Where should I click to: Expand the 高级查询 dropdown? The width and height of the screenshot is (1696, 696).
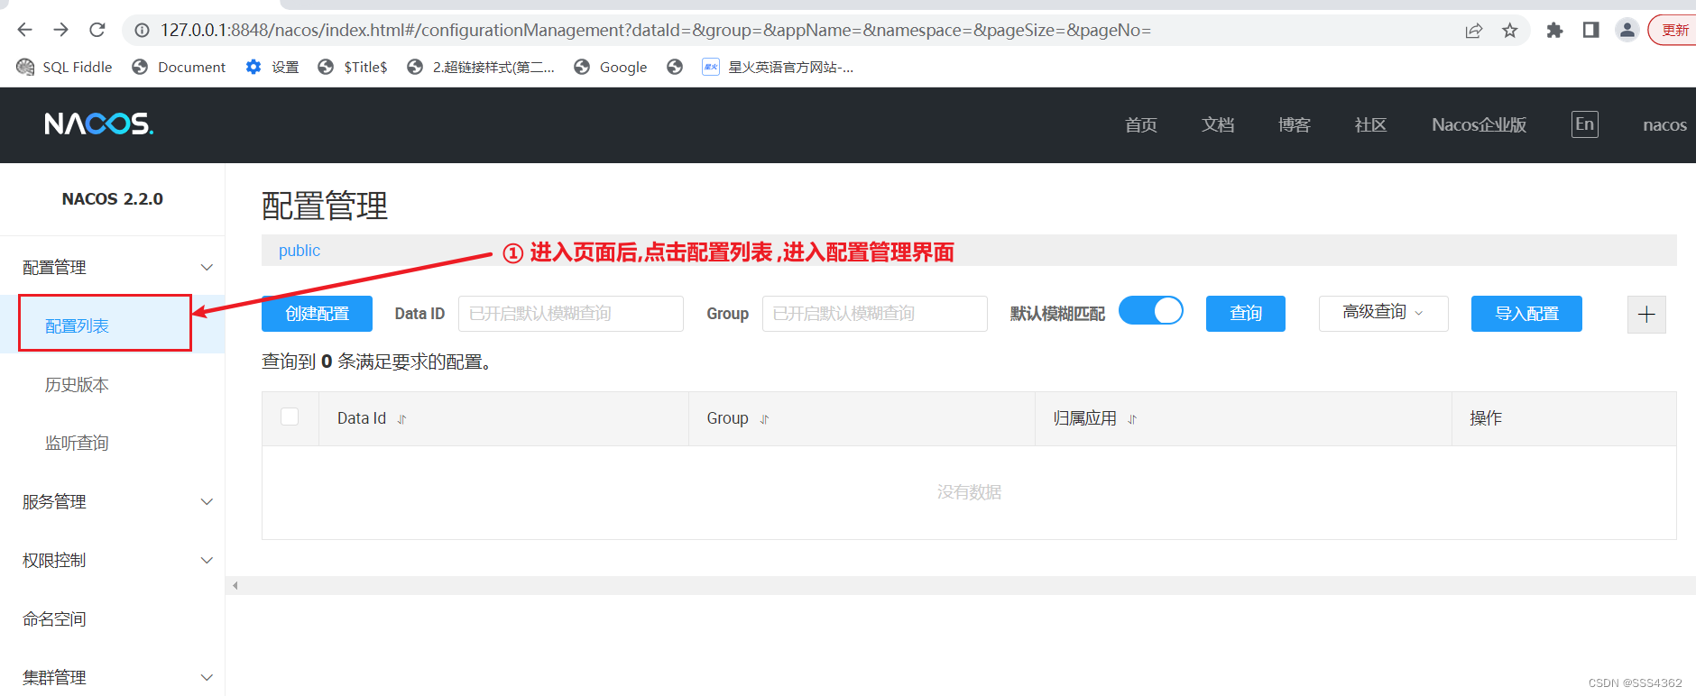click(x=1384, y=313)
